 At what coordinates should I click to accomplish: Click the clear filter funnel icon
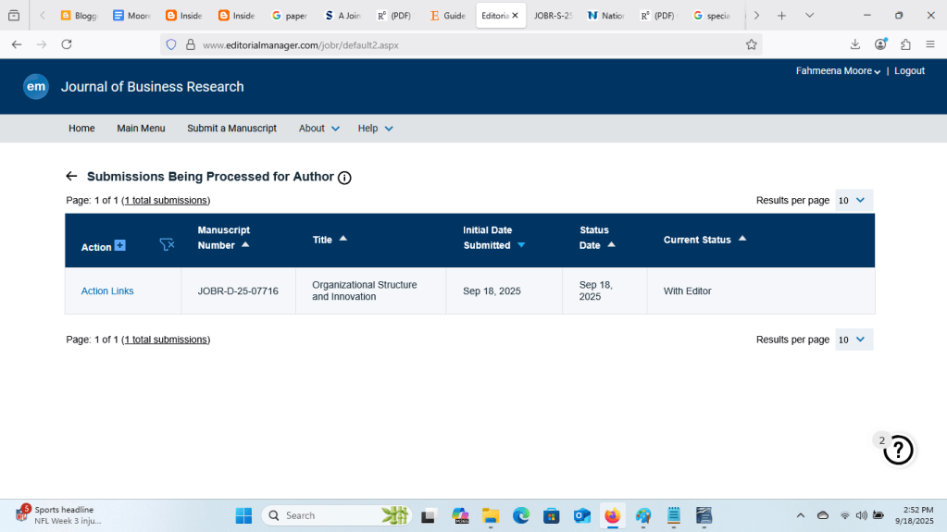pyautogui.click(x=167, y=244)
